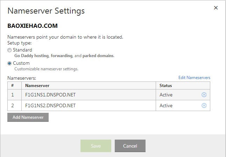Open the Edit Nameservers link
Image resolution: width=226 pixels, height=157 pixels.
click(194, 78)
